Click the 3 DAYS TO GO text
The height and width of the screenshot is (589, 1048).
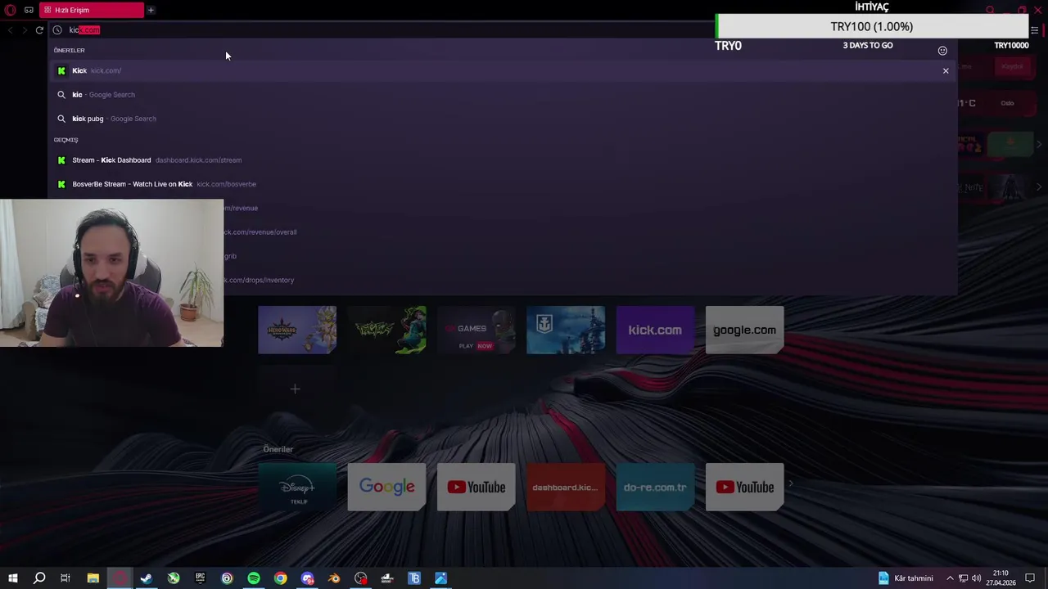point(867,45)
